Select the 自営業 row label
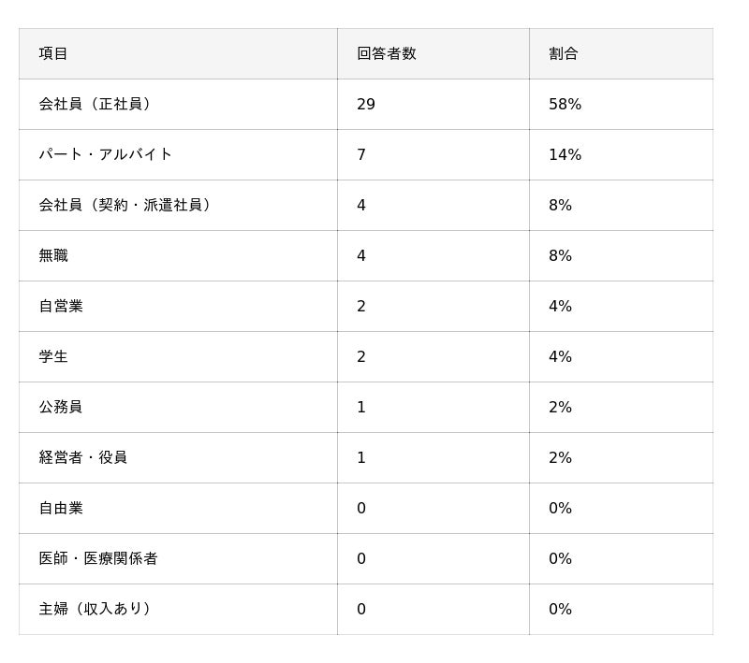Image resolution: width=749 pixels, height=663 pixels. (x=61, y=306)
